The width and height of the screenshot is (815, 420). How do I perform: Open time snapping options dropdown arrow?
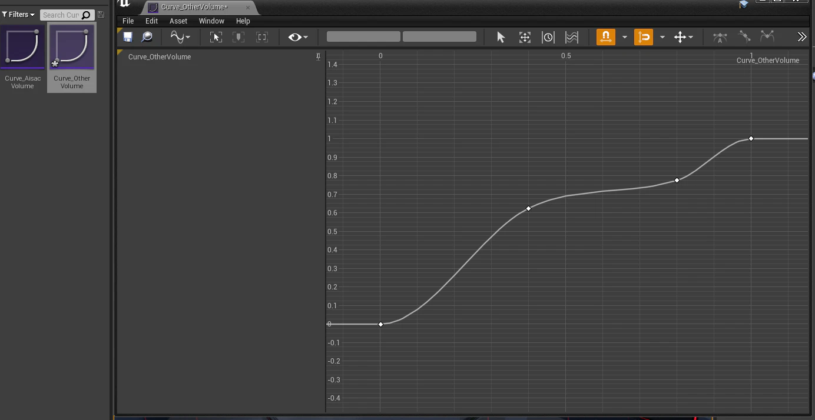tap(624, 37)
